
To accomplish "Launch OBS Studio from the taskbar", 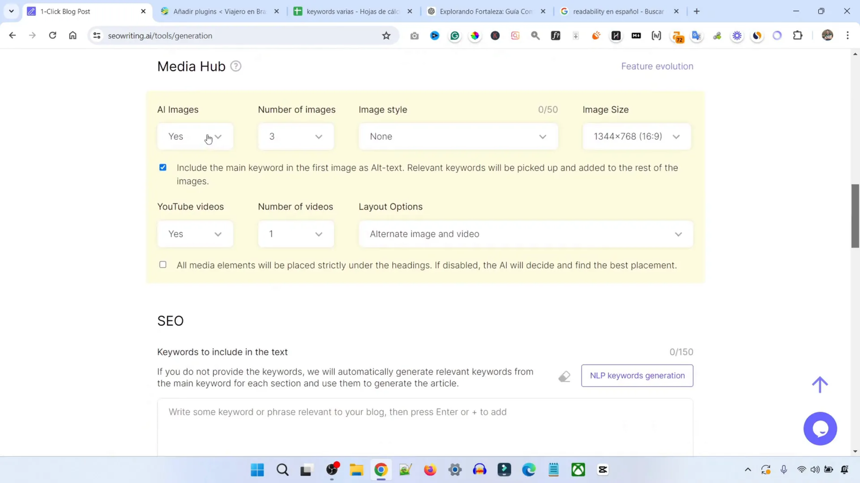I will point(332,470).
